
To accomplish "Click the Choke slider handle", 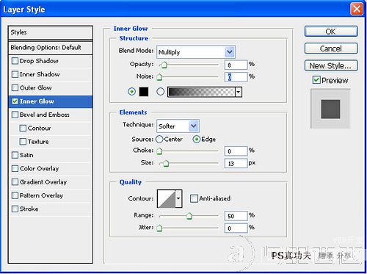I will tap(159, 151).
